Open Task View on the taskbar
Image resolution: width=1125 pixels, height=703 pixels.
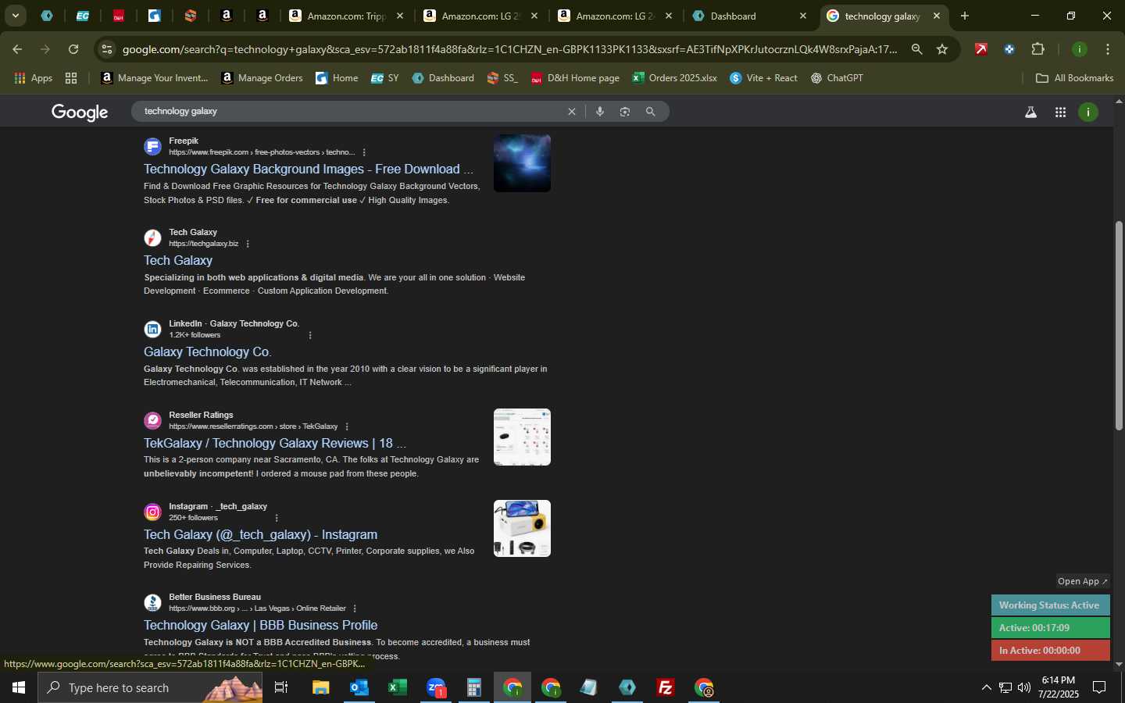click(x=281, y=687)
